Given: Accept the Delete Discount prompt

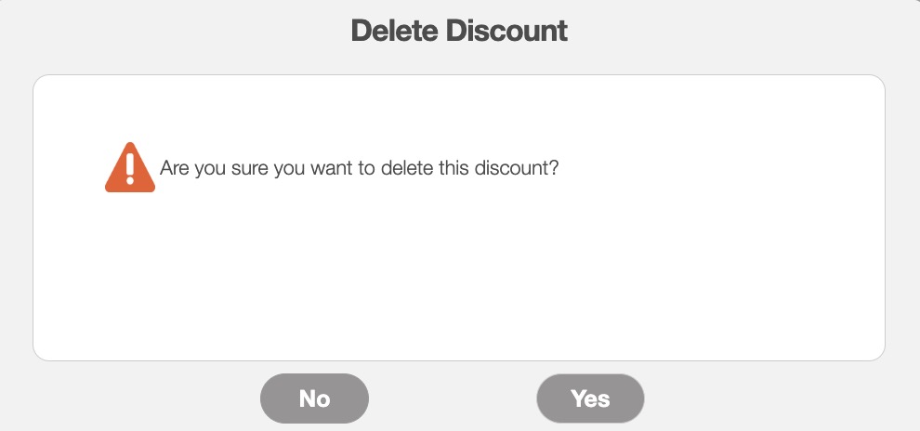Looking at the screenshot, I should coord(590,398).
